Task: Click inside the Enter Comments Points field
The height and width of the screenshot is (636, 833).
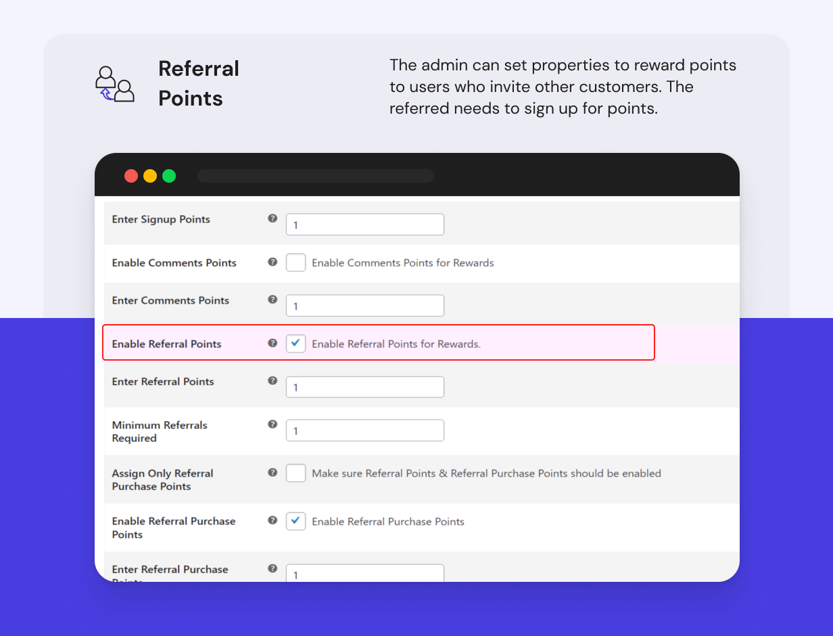Action: pyautogui.click(x=364, y=305)
